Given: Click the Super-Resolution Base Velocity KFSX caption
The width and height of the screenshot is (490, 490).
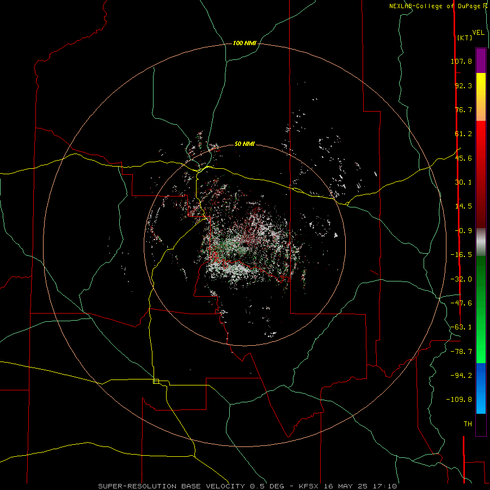Looking at the screenshot, I should point(248,486).
